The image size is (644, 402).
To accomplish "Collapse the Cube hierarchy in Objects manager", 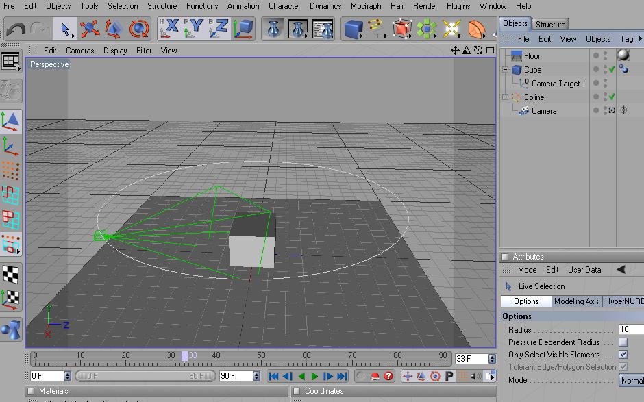I will [506, 70].
